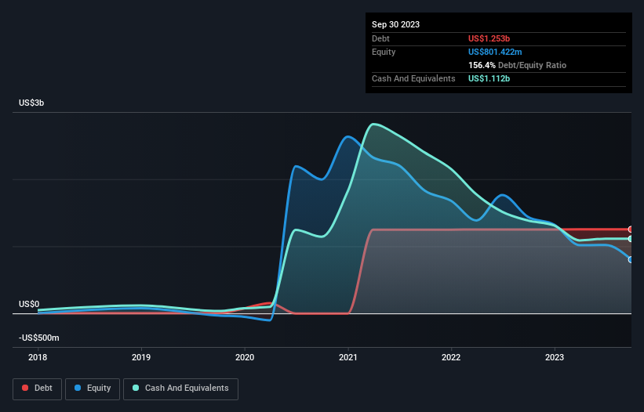Click the US$3b y-axis label
Image resolution: width=644 pixels, height=412 pixels.
coord(31,103)
